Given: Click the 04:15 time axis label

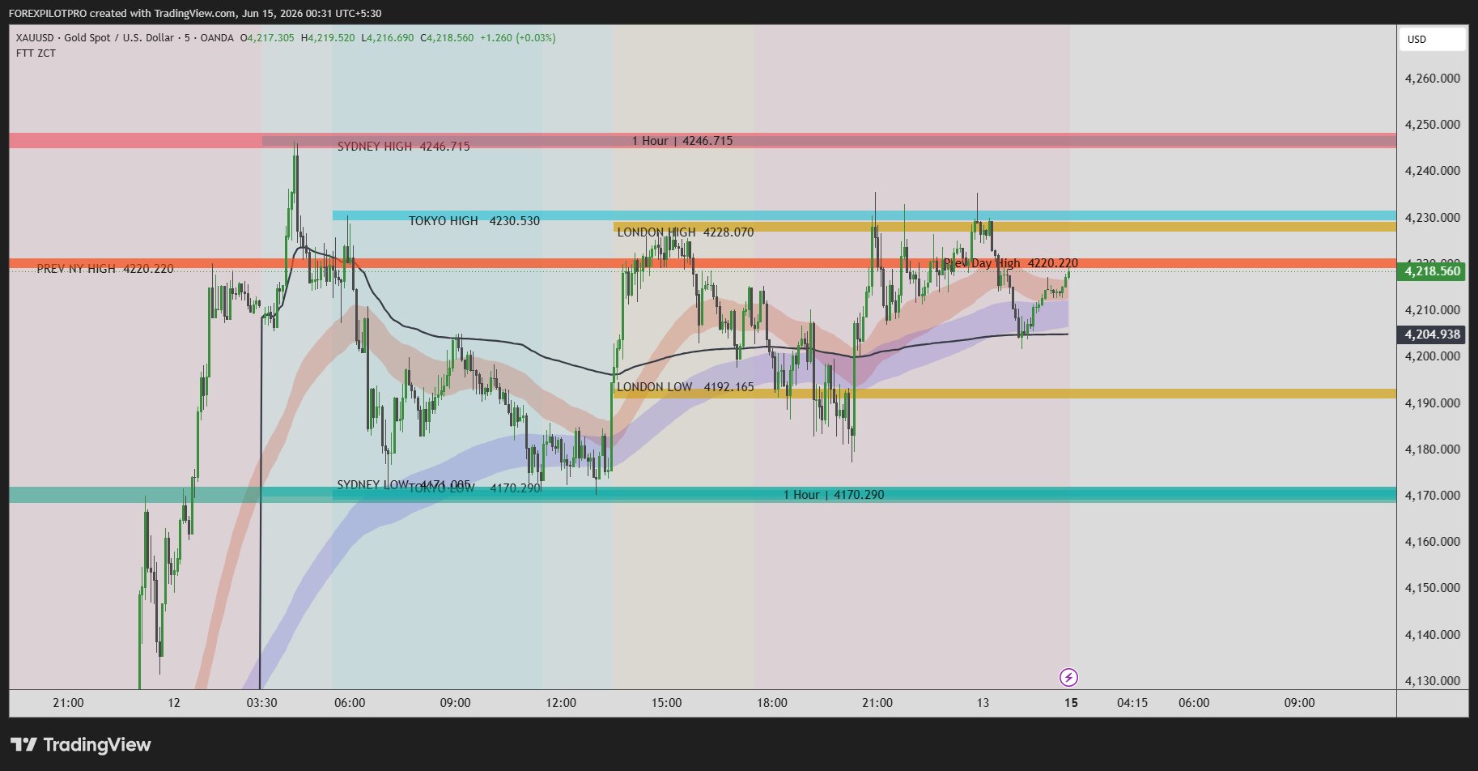Looking at the screenshot, I should tap(1132, 703).
